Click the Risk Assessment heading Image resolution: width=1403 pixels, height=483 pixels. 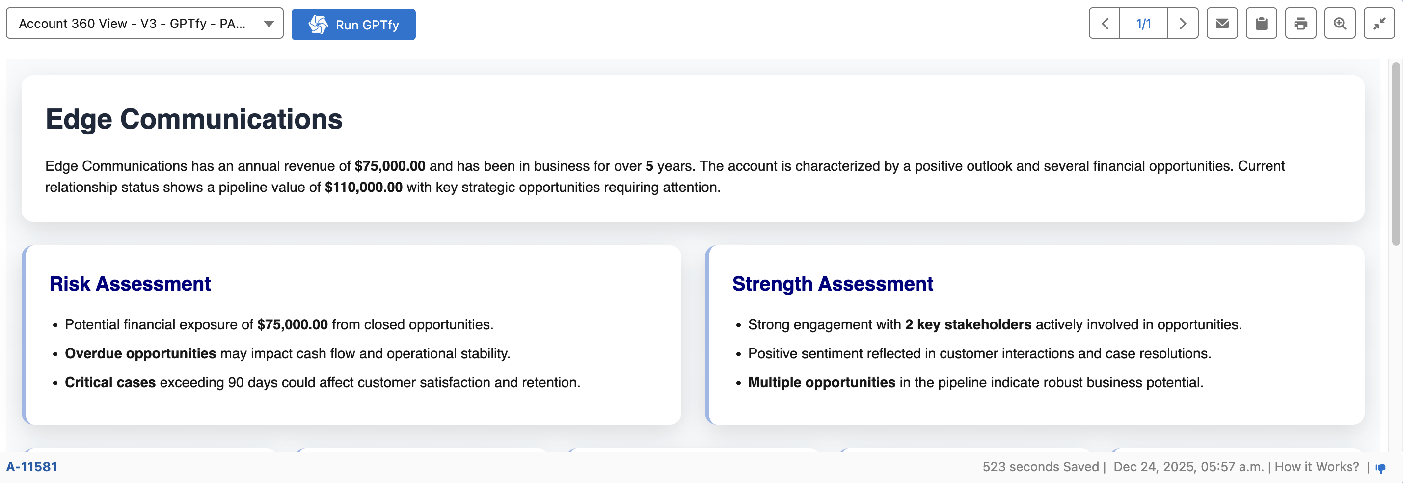pos(130,284)
